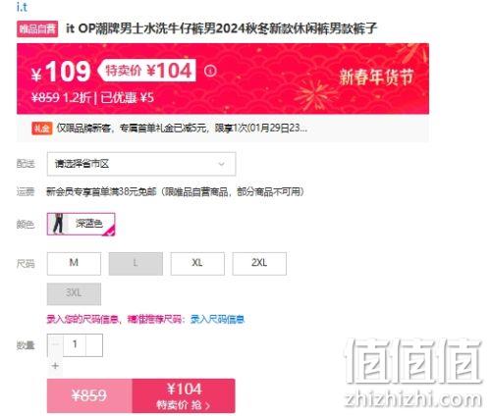The height and width of the screenshot is (416, 491).
Task: Click the plus quantity button
Action: click(55, 365)
